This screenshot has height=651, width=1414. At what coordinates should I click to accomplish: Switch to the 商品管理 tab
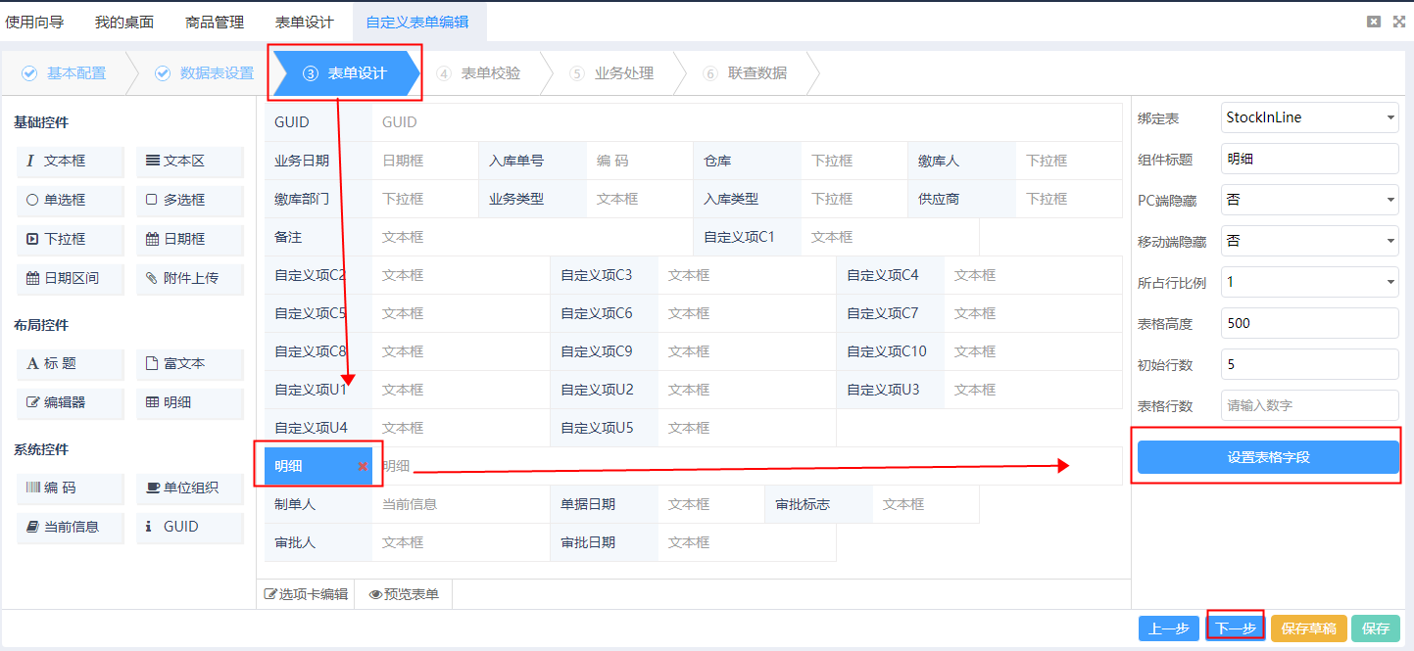[x=215, y=22]
